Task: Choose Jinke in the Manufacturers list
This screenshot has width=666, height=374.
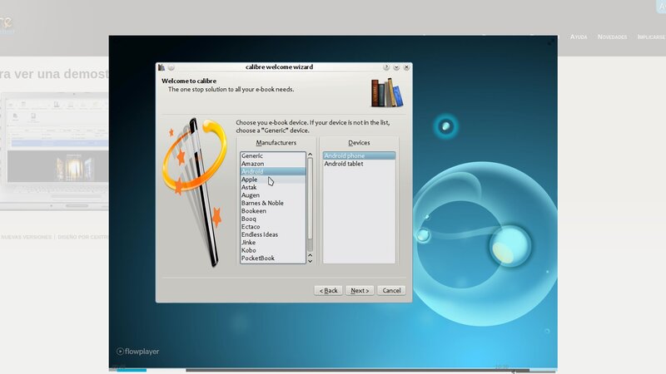Action: (273, 242)
